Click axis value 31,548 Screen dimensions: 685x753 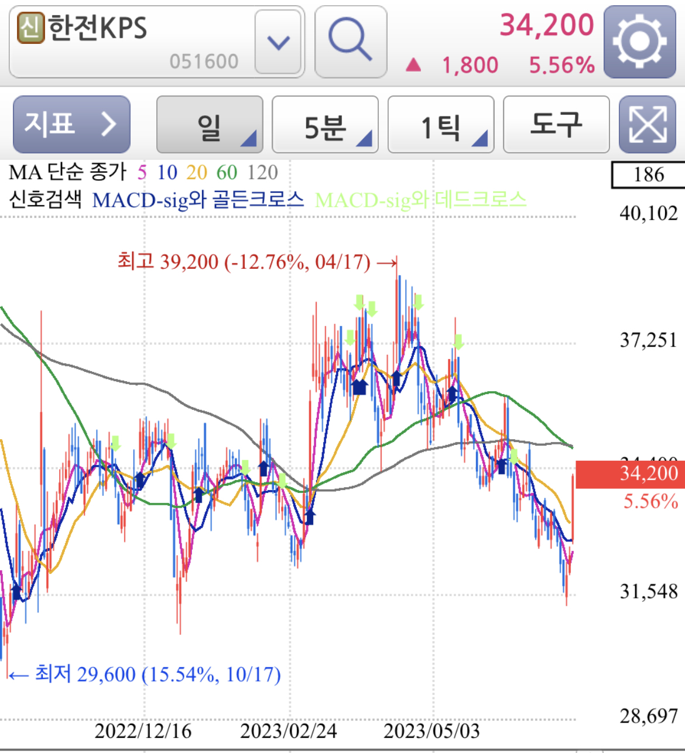click(649, 591)
